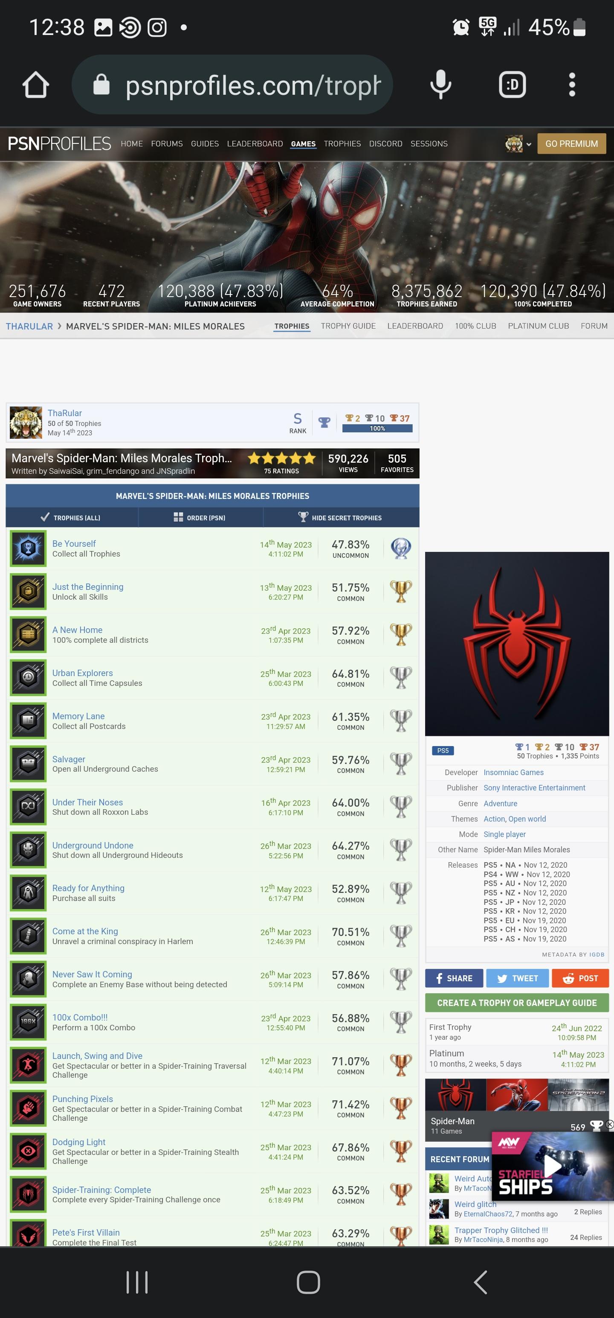Open the Insomniac Games developer link

point(513,773)
